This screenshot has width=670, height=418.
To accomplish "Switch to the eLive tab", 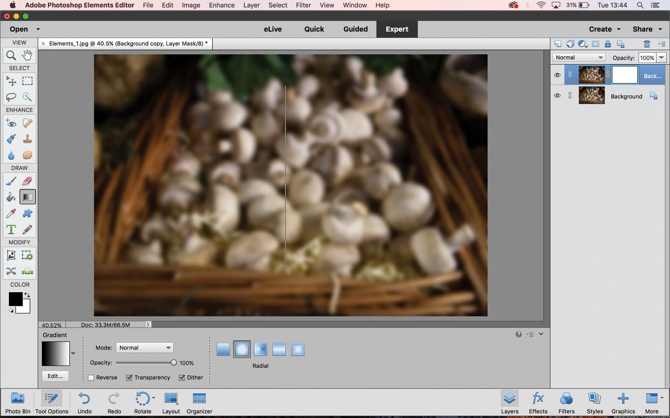I will 274,29.
